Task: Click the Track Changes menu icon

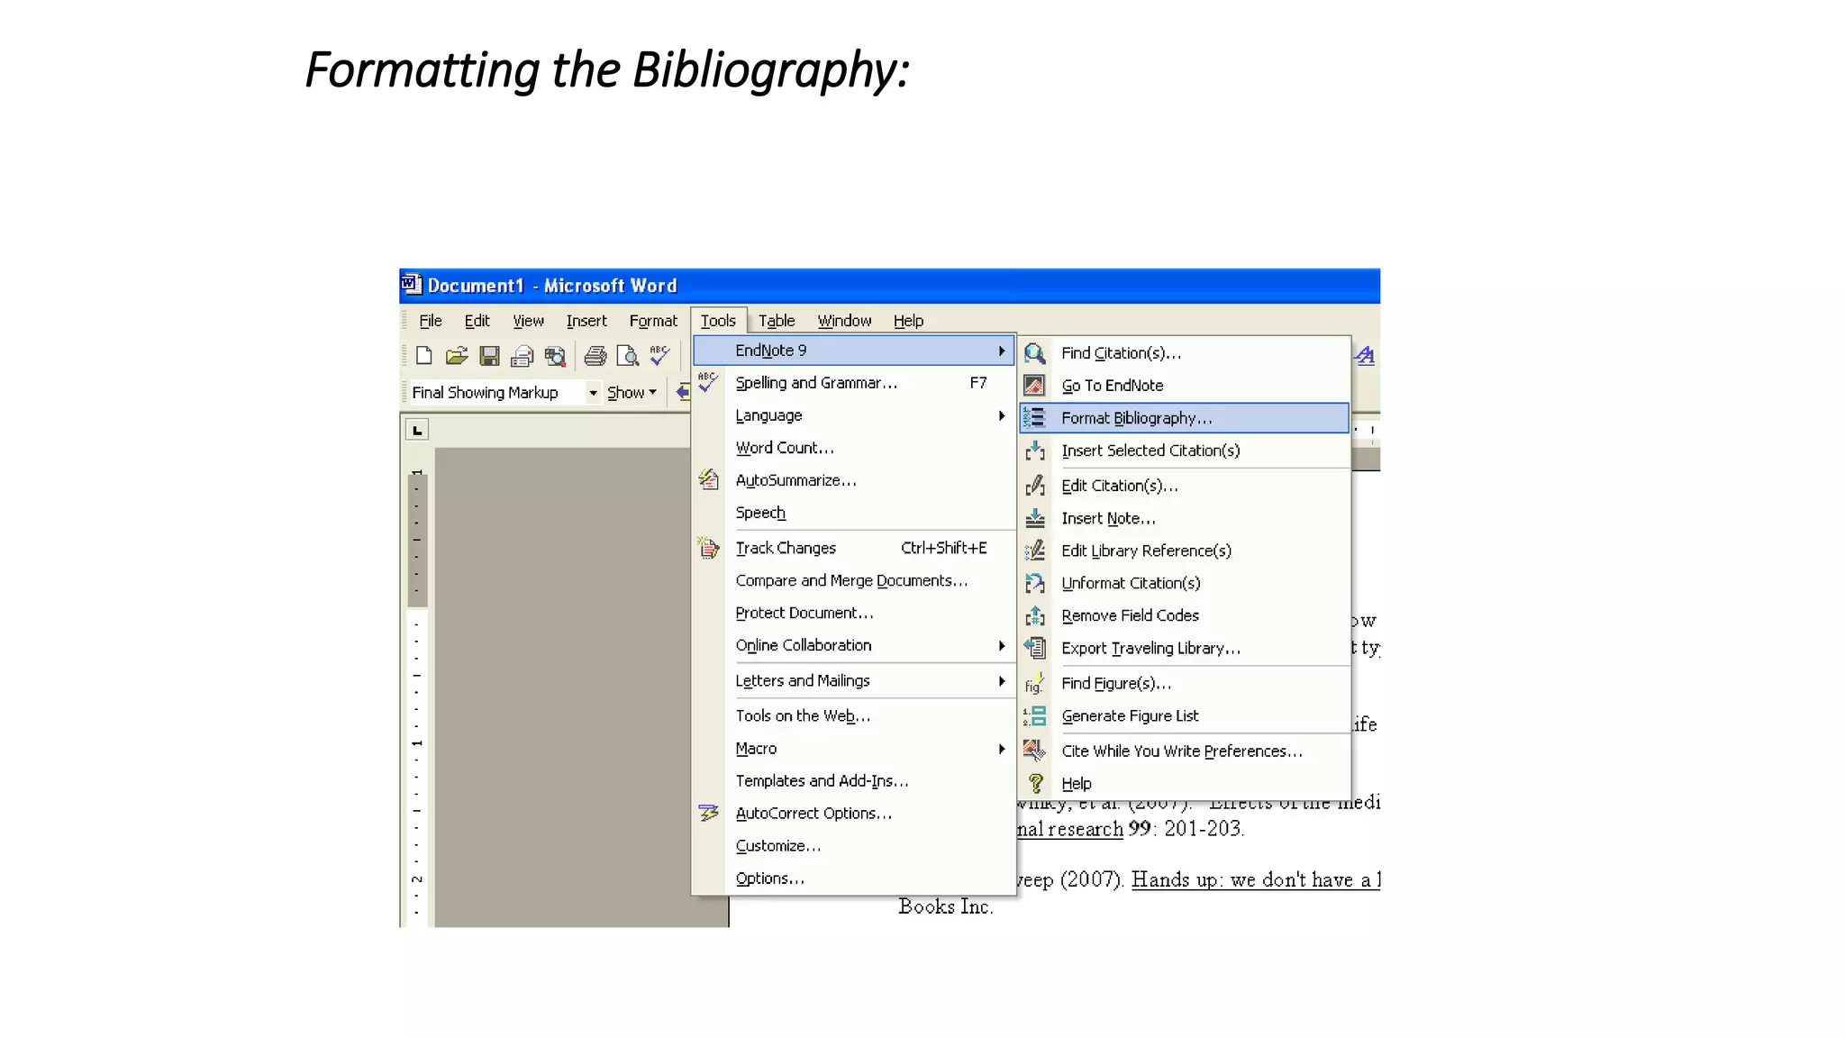Action: click(x=709, y=548)
